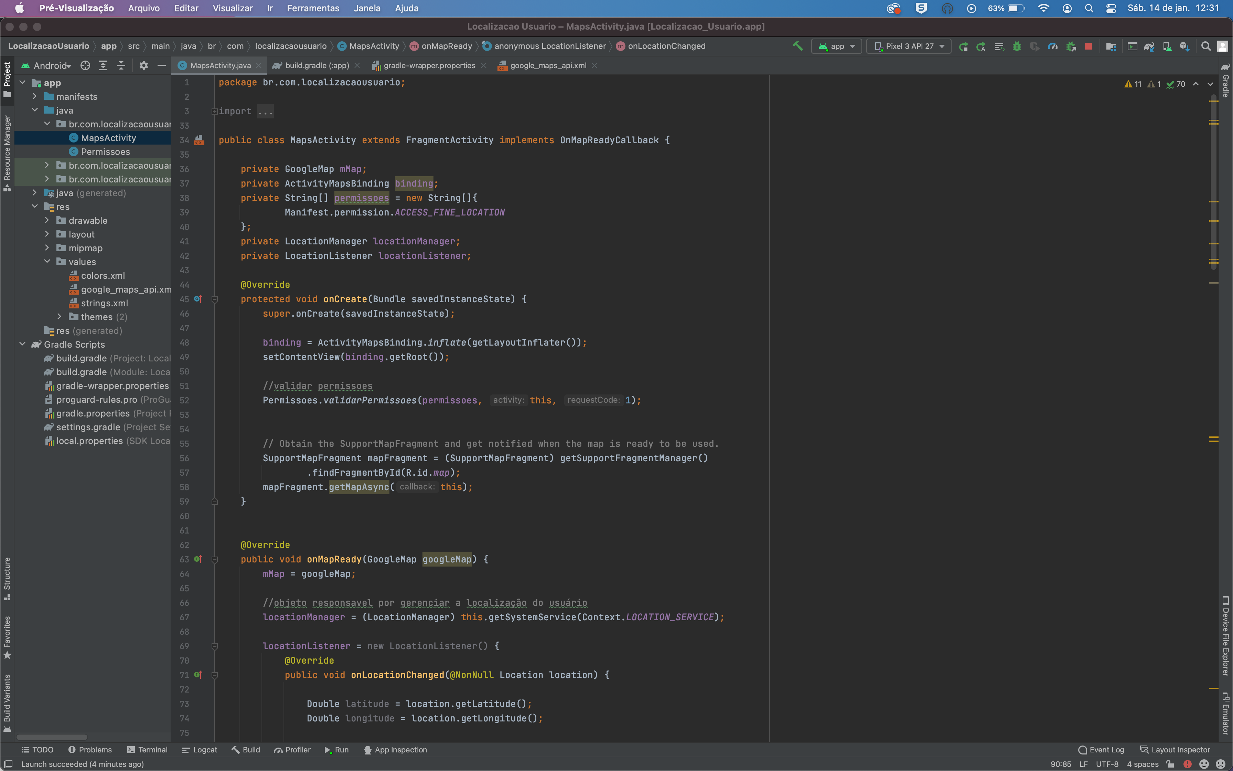Expand the manifests folder
The image size is (1233, 771).
pyautogui.click(x=35, y=96)
